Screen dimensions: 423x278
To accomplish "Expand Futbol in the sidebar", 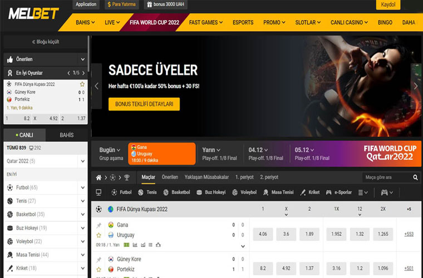I will (83, 188).
